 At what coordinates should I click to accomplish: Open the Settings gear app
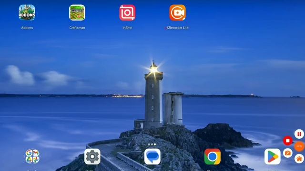pyautogui.click(x=92, y=156)
